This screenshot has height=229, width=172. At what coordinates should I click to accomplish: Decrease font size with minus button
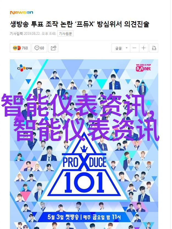click(134, 48)
